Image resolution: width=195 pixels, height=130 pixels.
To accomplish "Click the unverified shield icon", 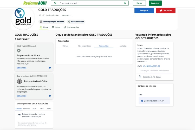I will coord(19,51).
